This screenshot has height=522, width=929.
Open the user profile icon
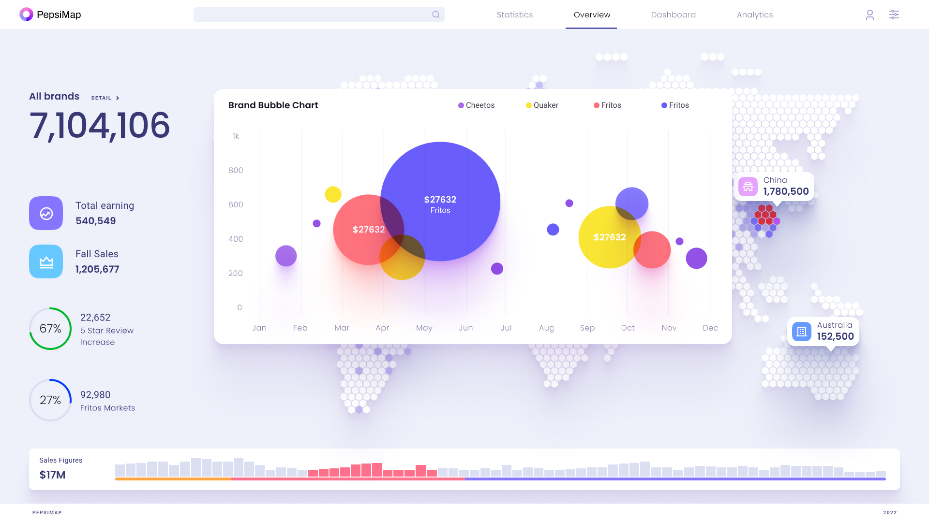point(869,14)
